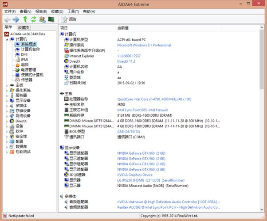Viewport: 267px width, 221px height.
Task: Open the DirectX 11.2 link
Action: (126, 61)
